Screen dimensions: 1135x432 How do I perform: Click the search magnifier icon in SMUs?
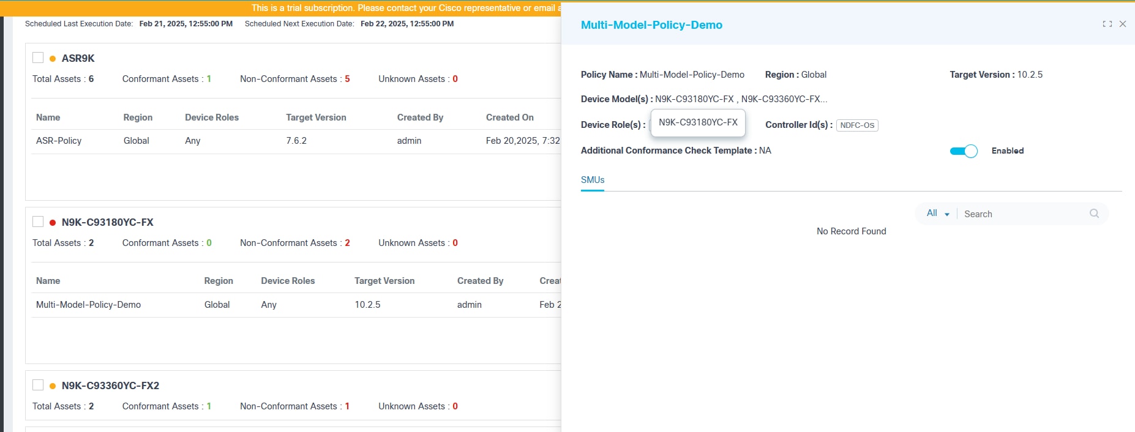1094,214
